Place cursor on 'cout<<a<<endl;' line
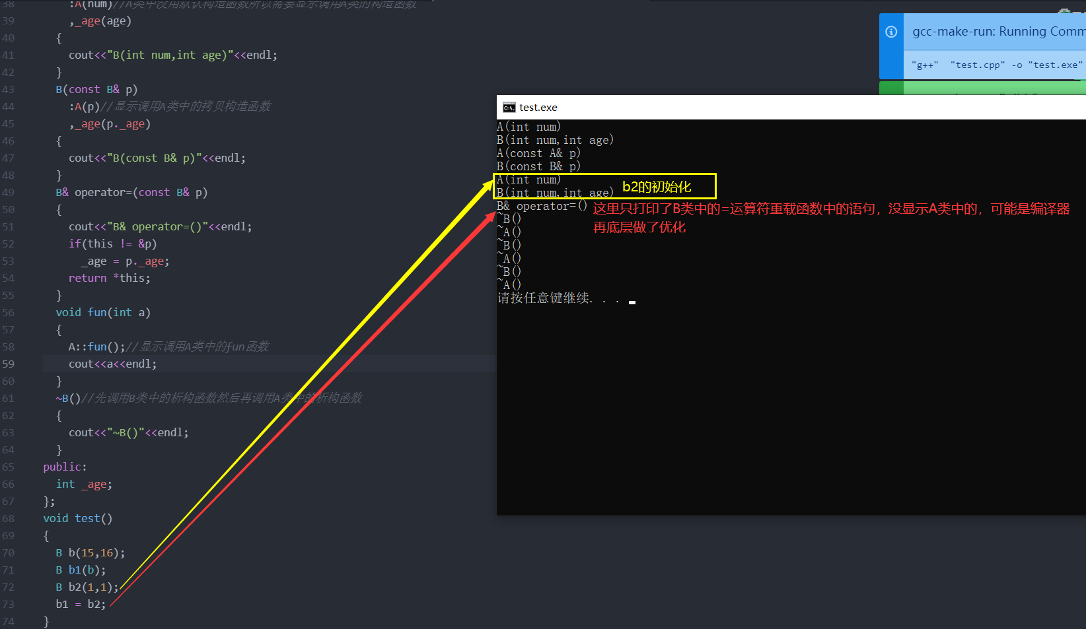Viewport: 1086px width, 629px height. (113, 364)
